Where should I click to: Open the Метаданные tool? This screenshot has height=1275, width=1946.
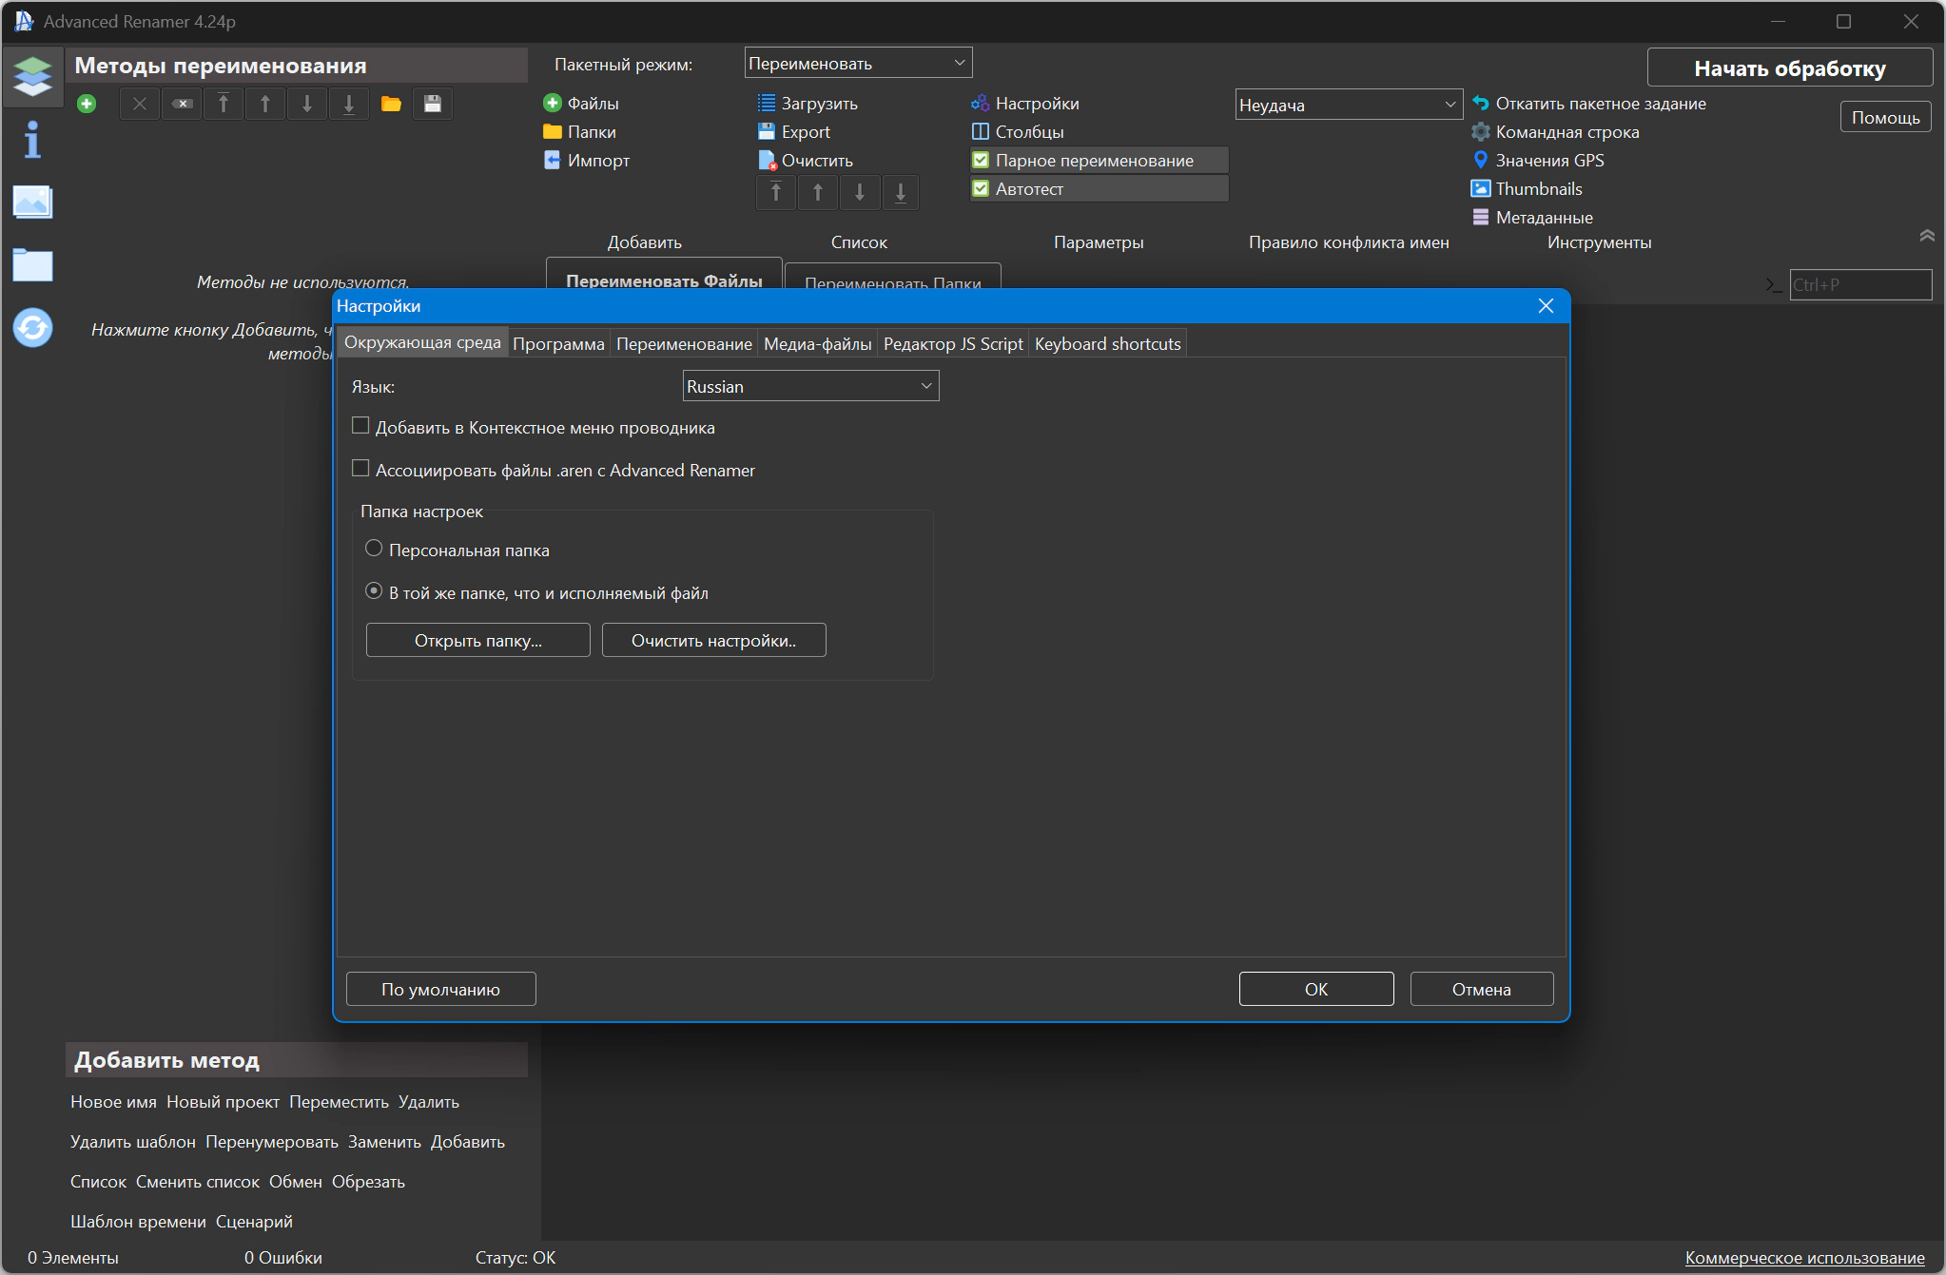[x=1531, y=217]
